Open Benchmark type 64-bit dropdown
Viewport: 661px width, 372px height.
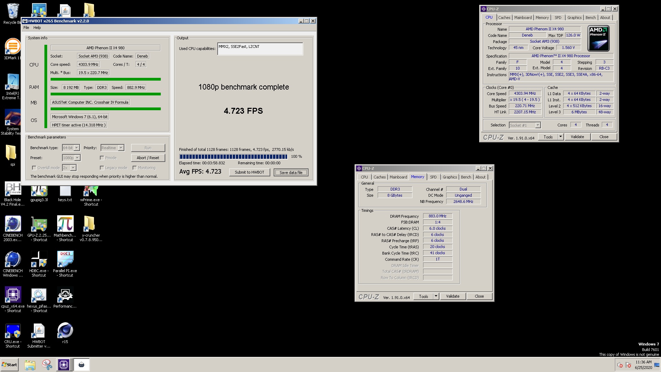point(71,148)
